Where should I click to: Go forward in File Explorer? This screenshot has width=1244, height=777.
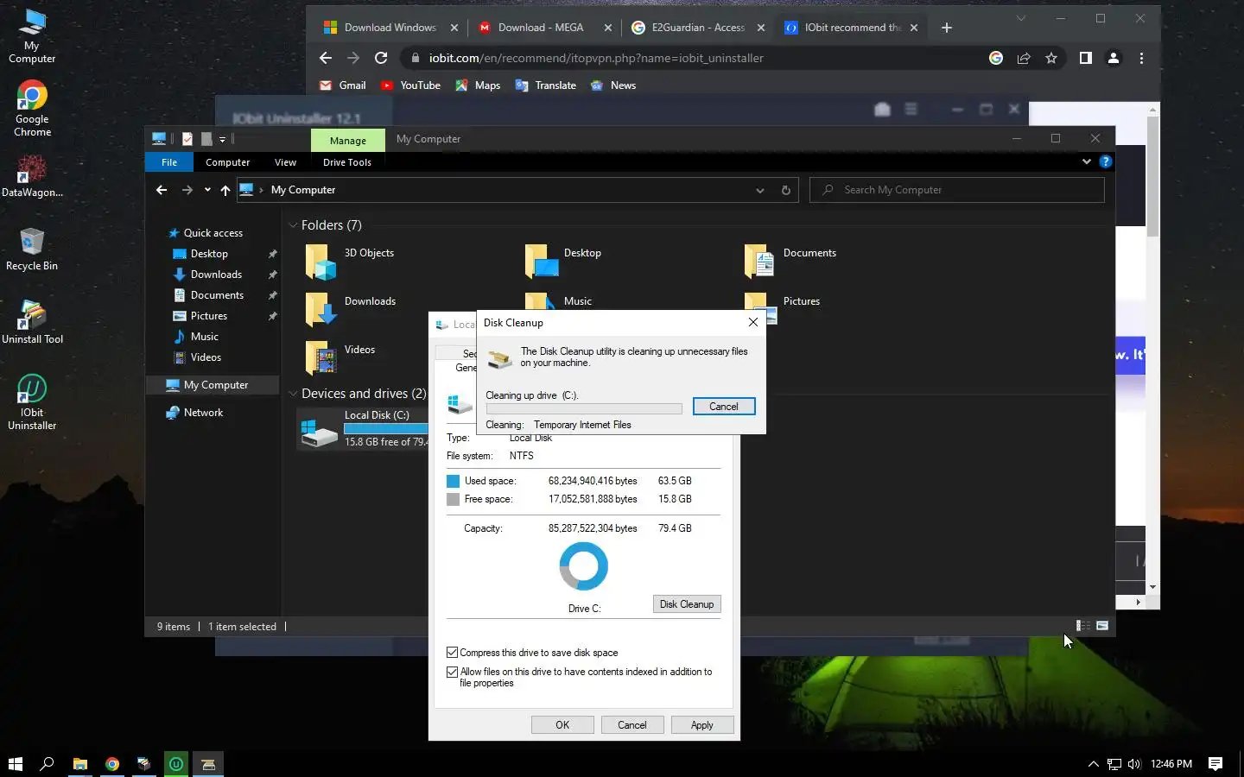point(187,190)
